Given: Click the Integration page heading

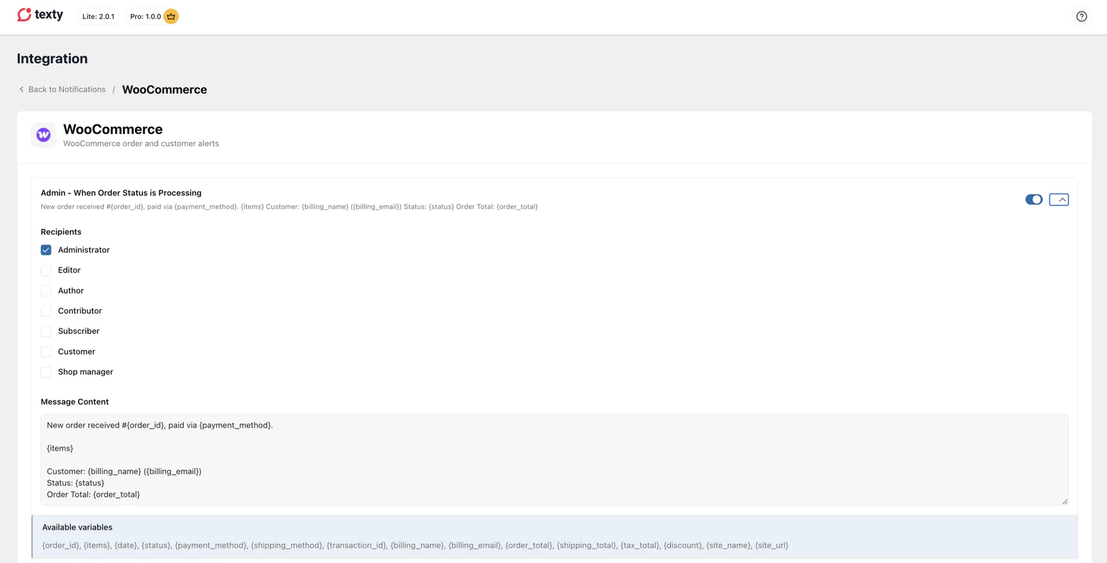Looking at the screenshot, I should [52, 59].
